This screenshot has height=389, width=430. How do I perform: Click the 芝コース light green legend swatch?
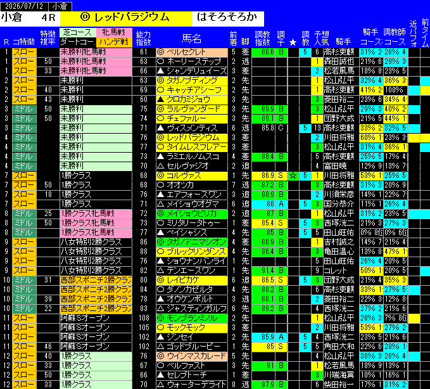(78, 33)
